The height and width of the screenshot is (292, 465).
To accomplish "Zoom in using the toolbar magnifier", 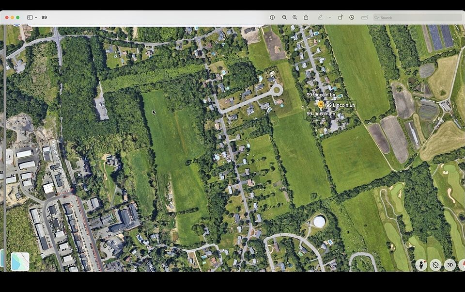I will click(295, 17).
